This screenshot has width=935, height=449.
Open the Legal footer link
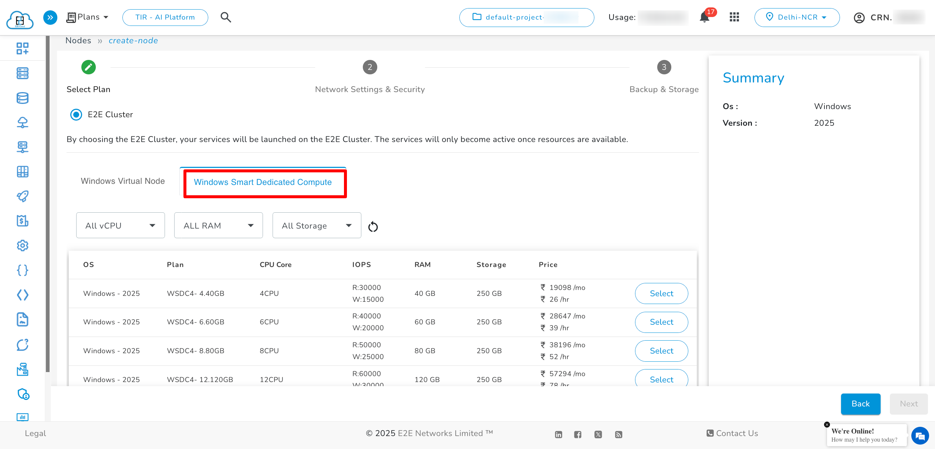click(36, 433)
